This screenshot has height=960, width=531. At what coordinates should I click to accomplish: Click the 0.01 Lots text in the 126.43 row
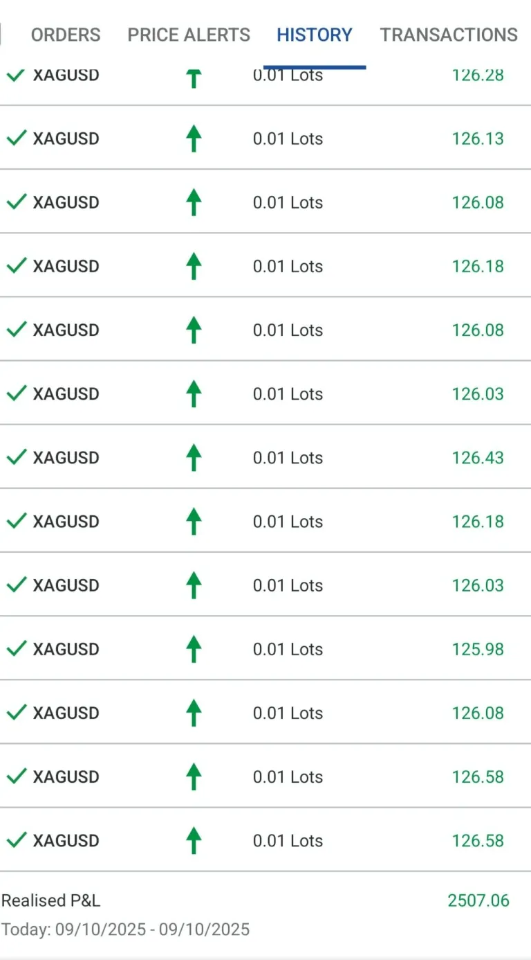point(288,458)
